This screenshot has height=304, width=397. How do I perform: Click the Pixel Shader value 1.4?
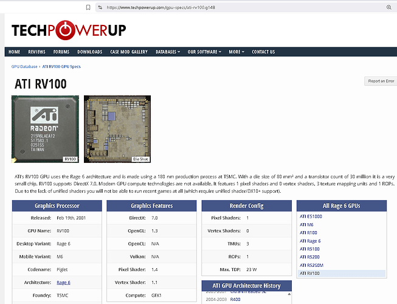click(x=154, y=269)
